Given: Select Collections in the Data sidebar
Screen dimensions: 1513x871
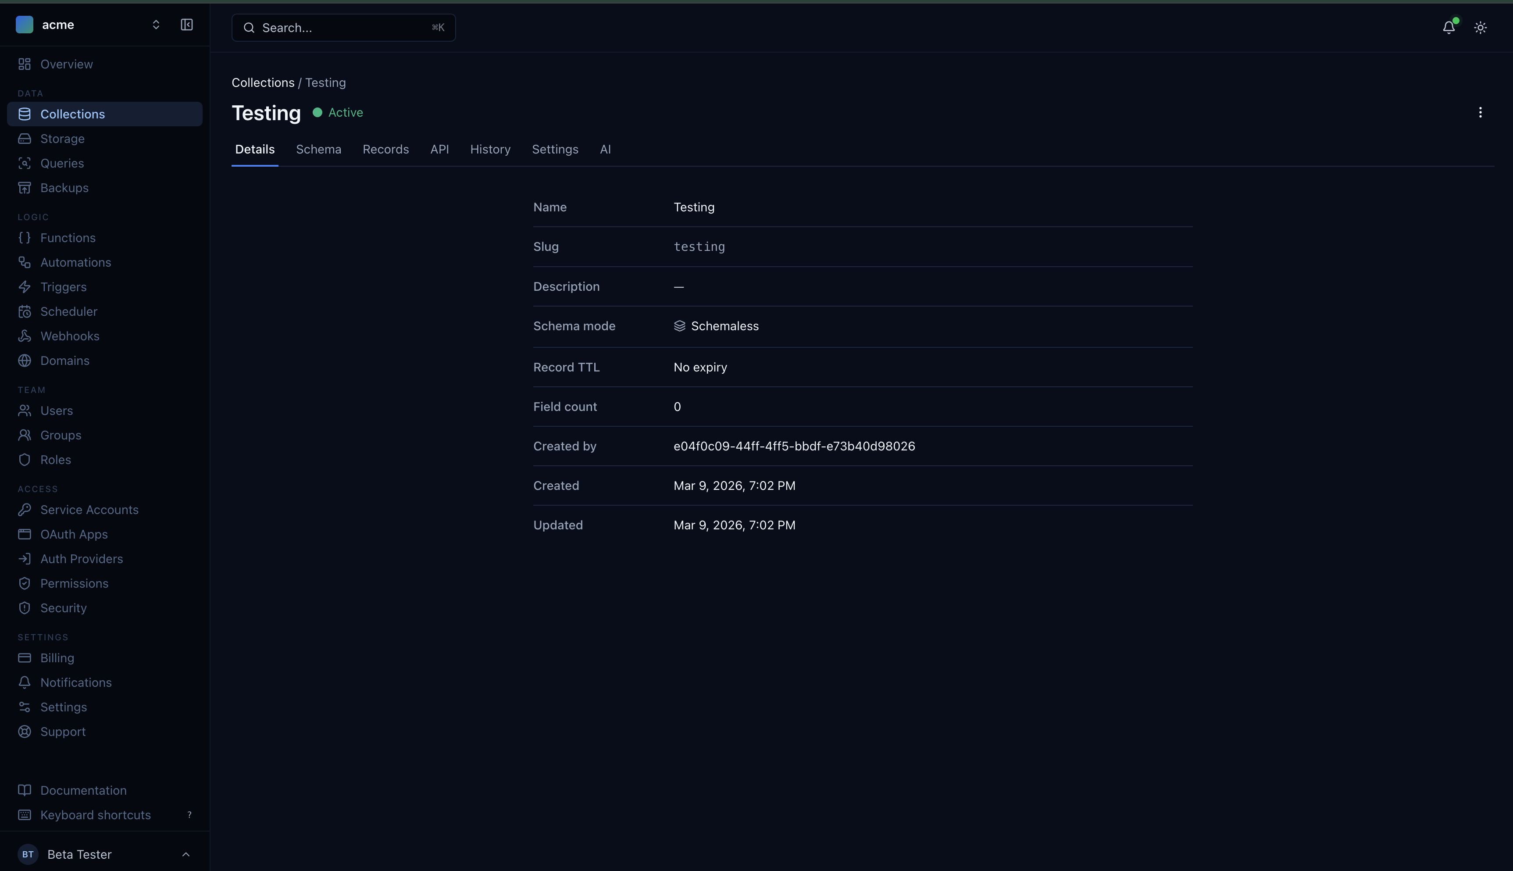Looking at the screenshot, I should click(72, 114).
